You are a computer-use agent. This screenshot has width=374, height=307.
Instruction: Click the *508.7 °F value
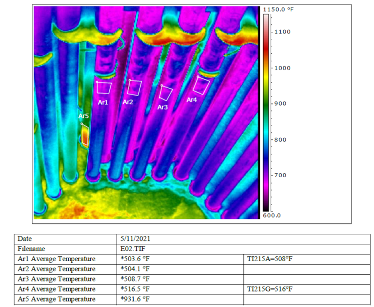(136, 279)
